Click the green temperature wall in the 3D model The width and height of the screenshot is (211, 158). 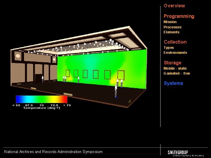102,68
